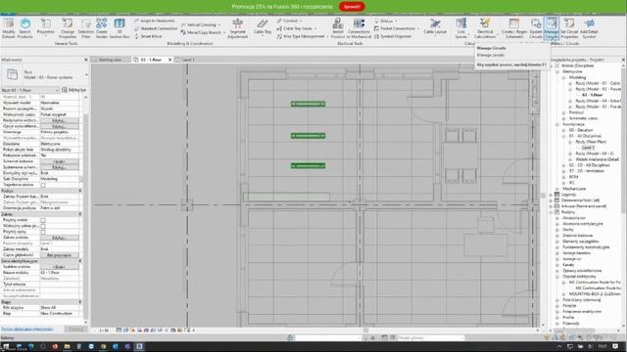The height and width of the screenshot is (352, 627).
Task: Activate the Smart Move tool
Action: pyautogui.click(x=148, y=36)
